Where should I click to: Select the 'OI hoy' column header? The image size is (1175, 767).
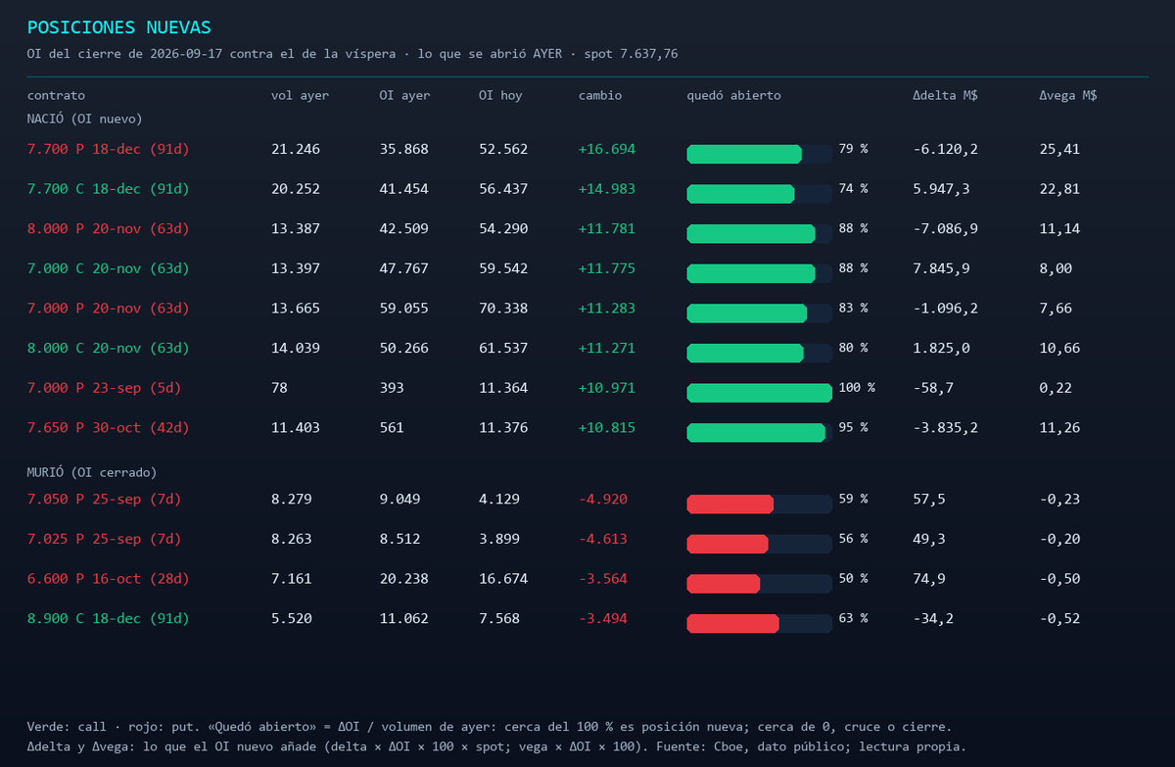point(500,96)
